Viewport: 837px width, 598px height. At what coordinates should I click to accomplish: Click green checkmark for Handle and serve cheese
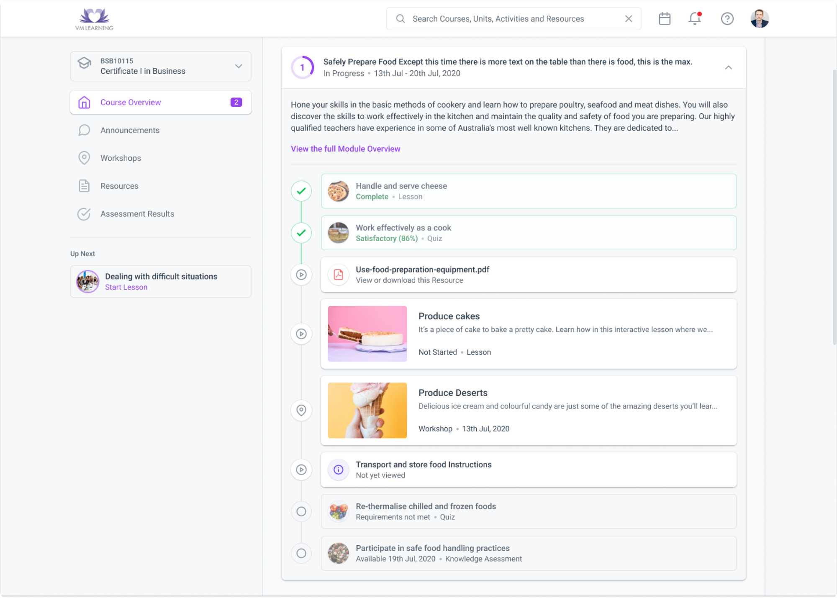click(301, 191)
